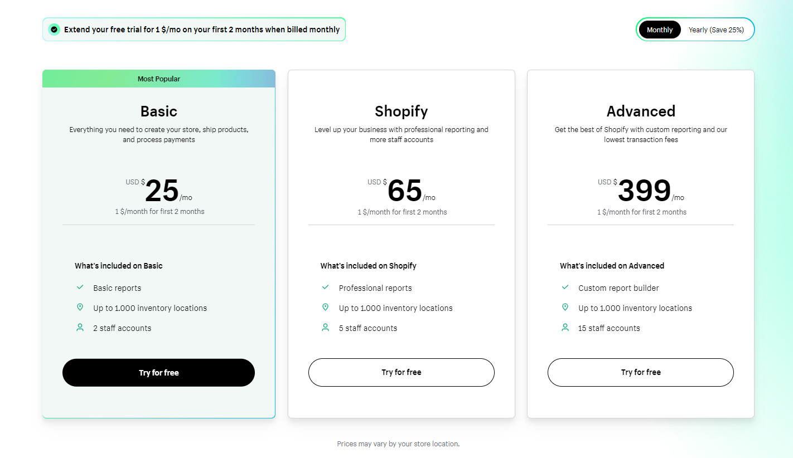
Task: Click person icon next to 5 staff accounts
Action: click(326, 328)
